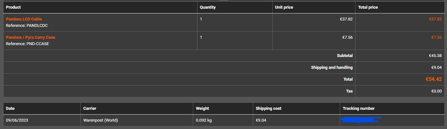Click the orange €54.42 order total

(x=434, y=79)
